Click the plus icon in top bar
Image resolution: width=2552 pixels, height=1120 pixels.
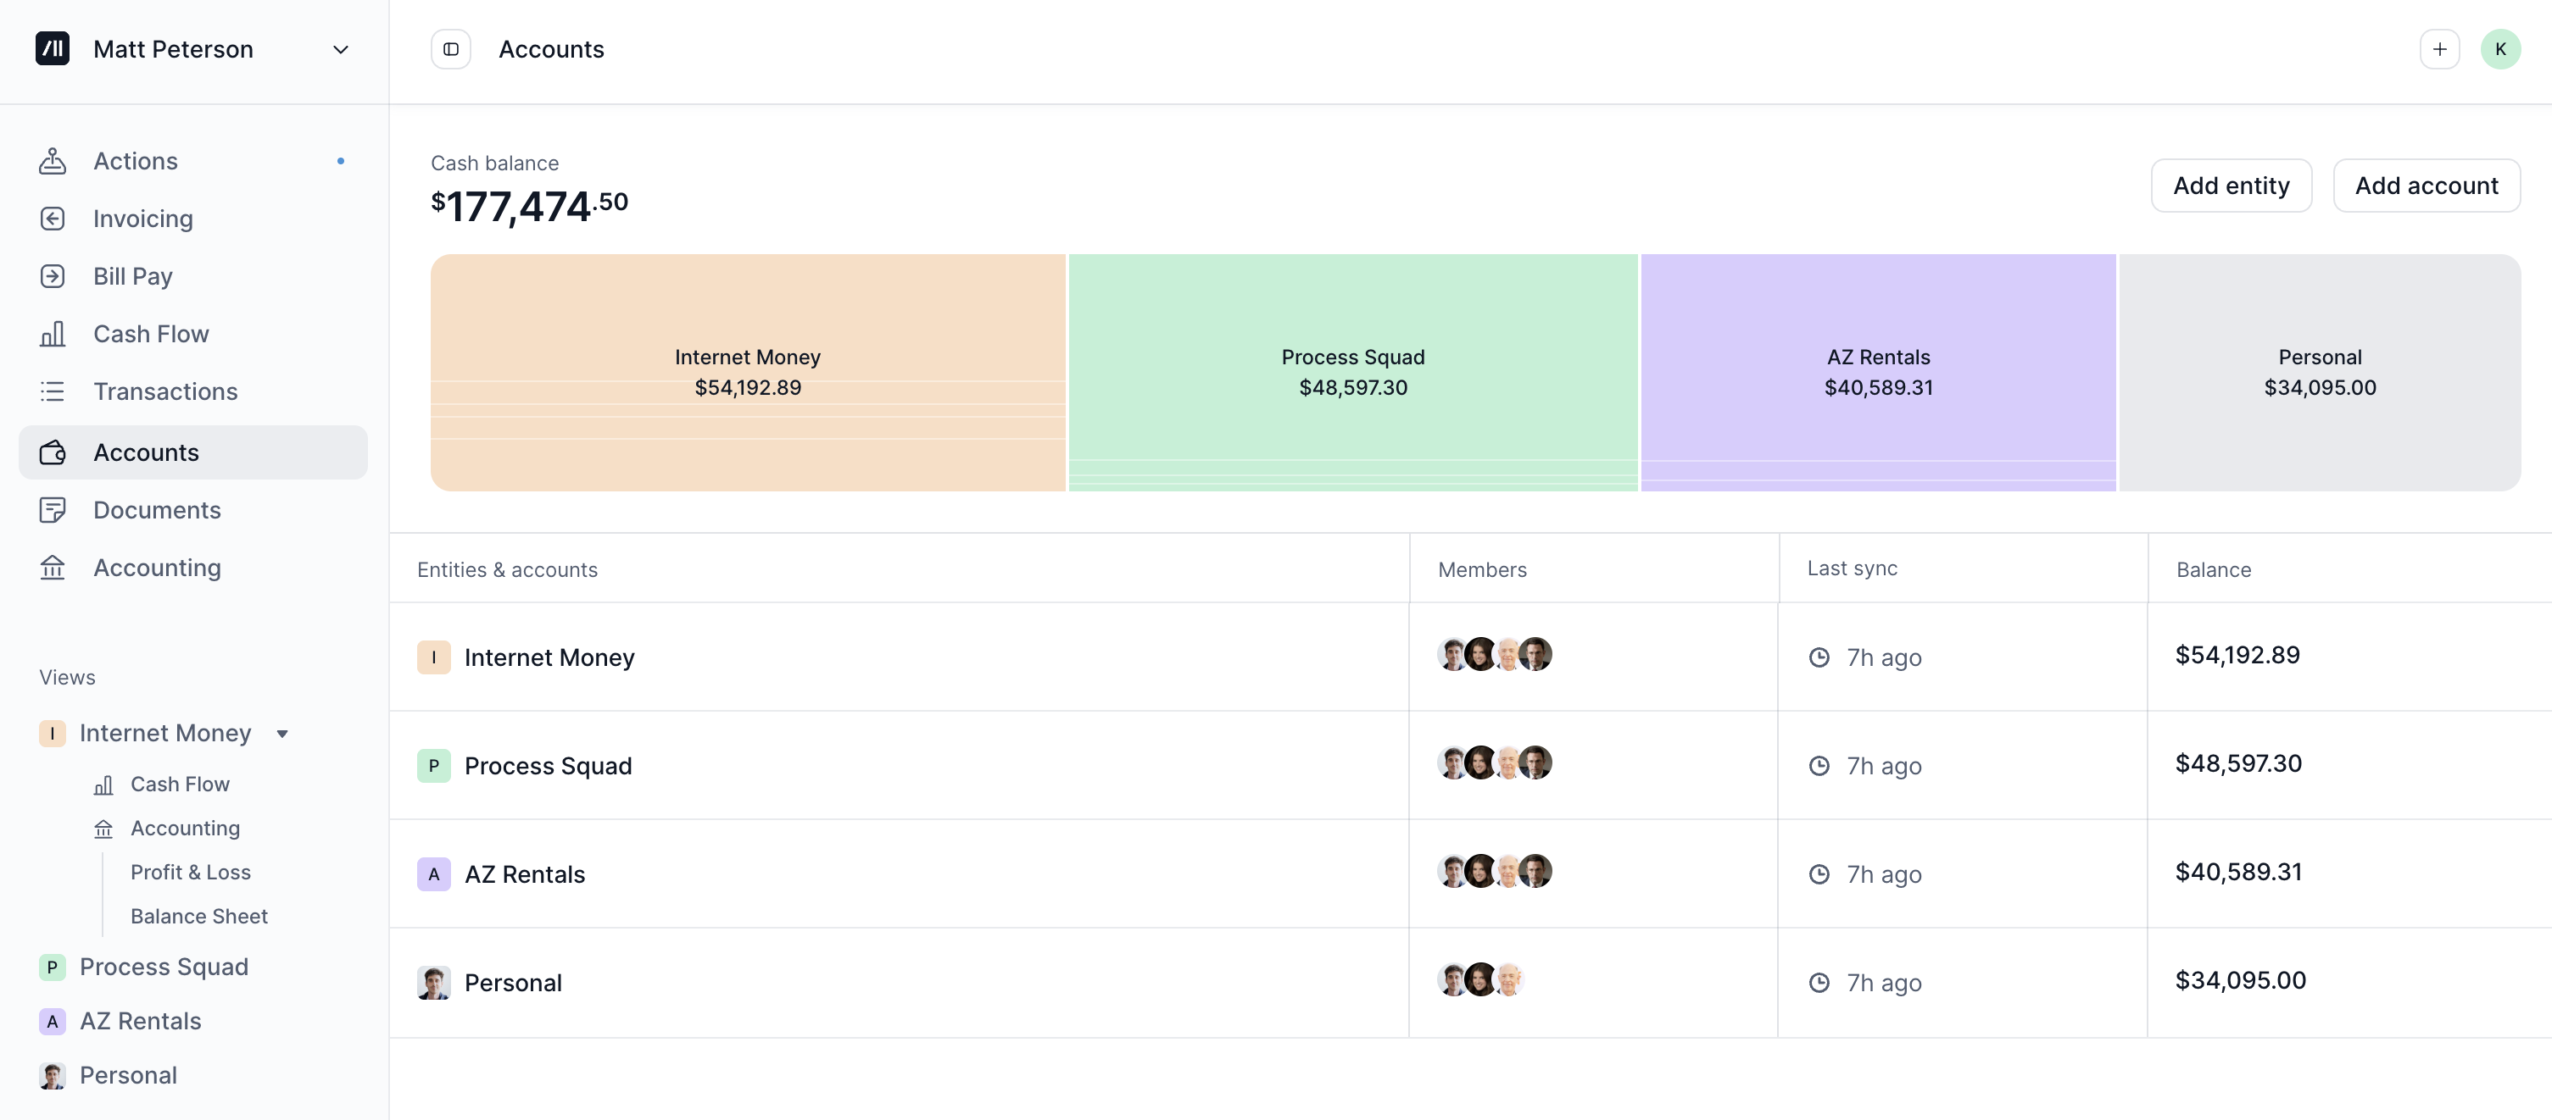pyautogui.click(x=2439, y=49)
